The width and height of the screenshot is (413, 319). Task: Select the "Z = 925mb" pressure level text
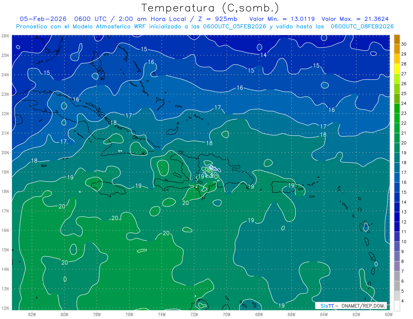(x=218, y=19)
